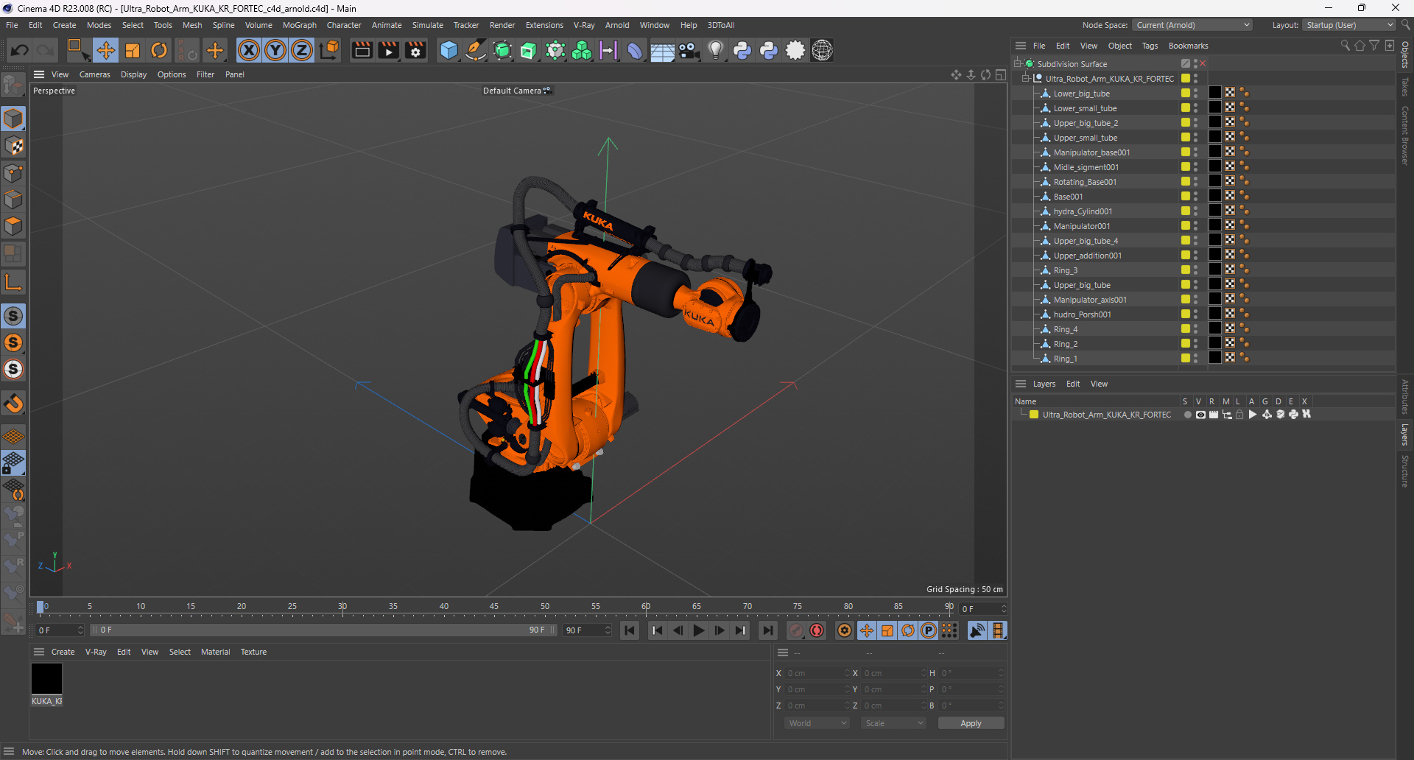This screenshot has height=760, width=1414.
Task: Click the Undo arrow icon
Action: pos(20,50)
